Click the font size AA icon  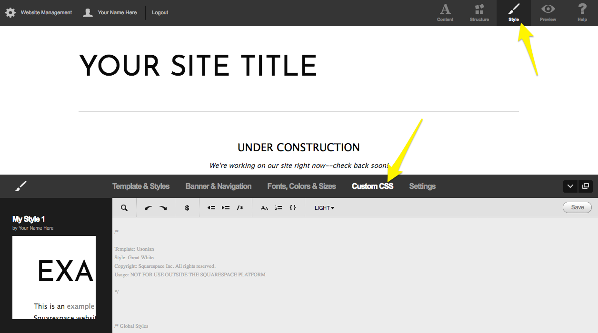pyautogui.click(x=264, y=208)
